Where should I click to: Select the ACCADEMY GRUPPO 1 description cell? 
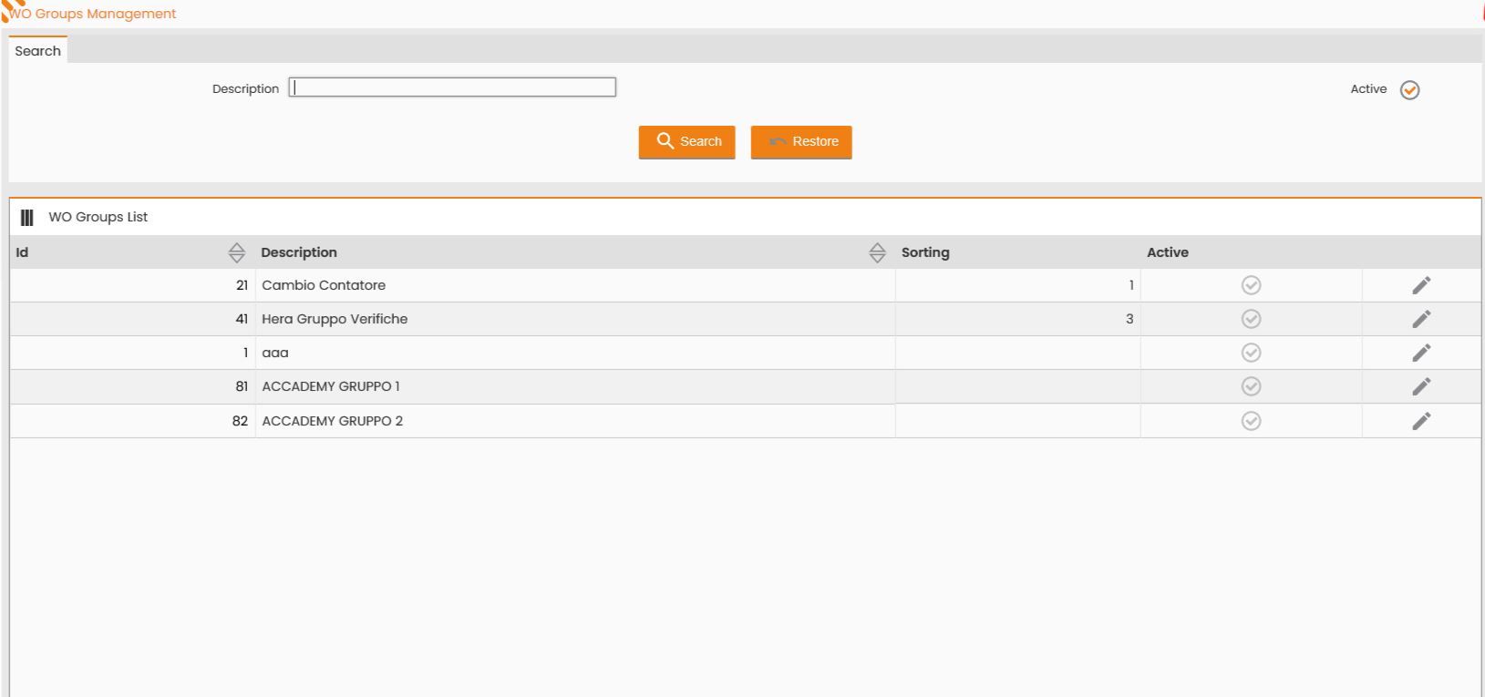pyautogui.click(x=575, y=386)
